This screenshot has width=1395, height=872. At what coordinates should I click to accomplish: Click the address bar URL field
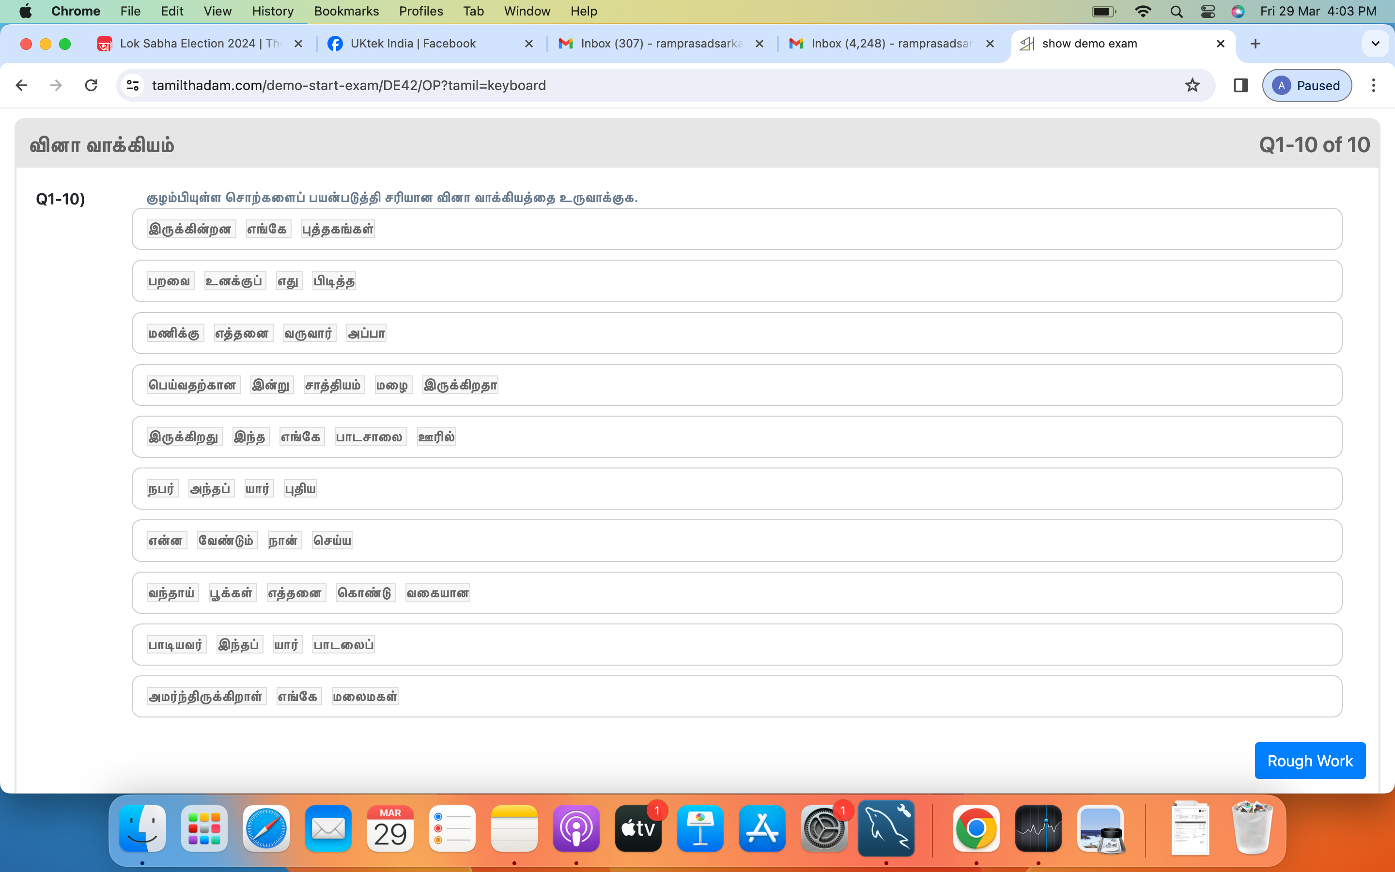point(634,85)
